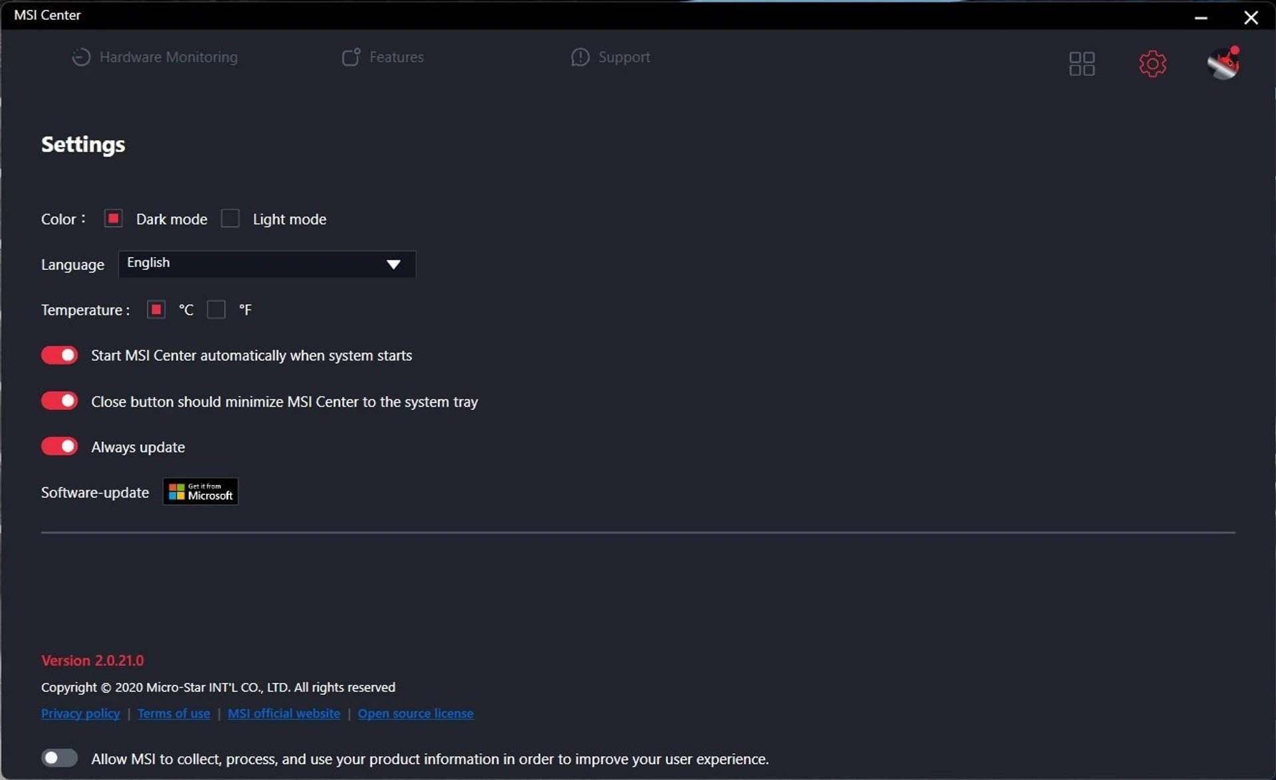
Task: Enable the Light mode checkbox
Action: 230,218
